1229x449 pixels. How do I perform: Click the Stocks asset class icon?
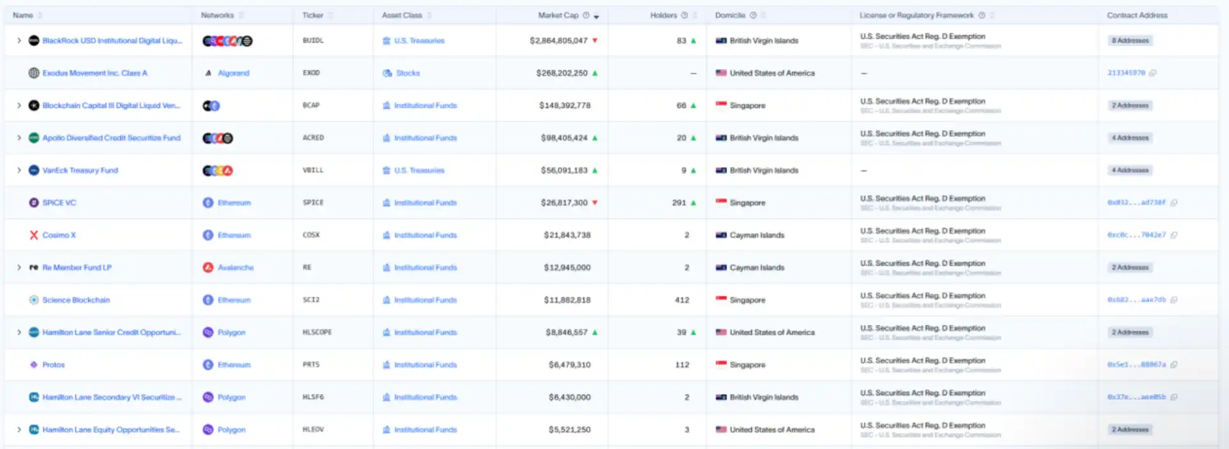387,73
